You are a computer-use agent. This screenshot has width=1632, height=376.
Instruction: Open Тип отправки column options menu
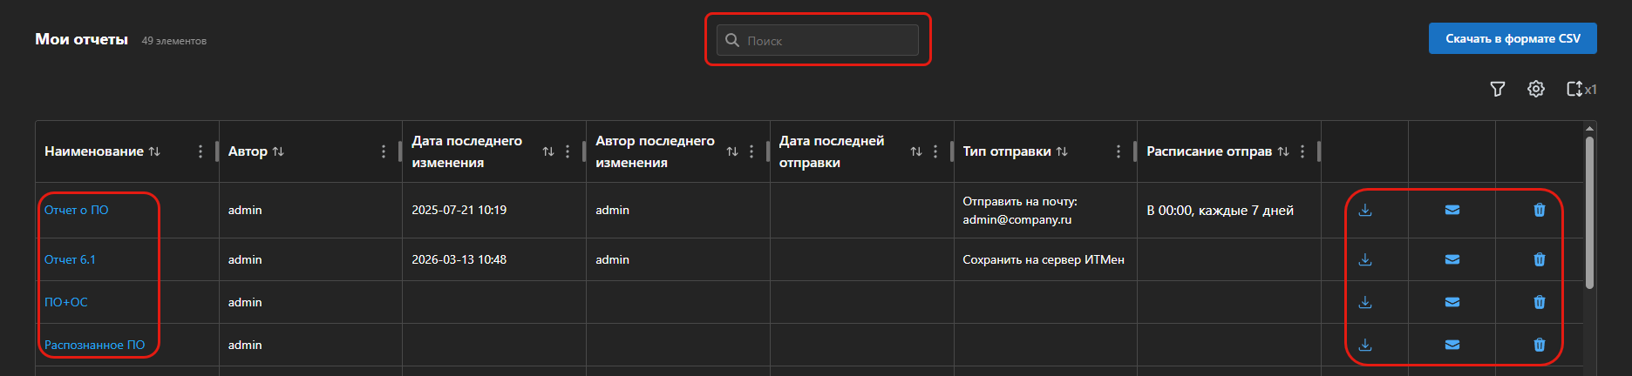click(1119, 151)
